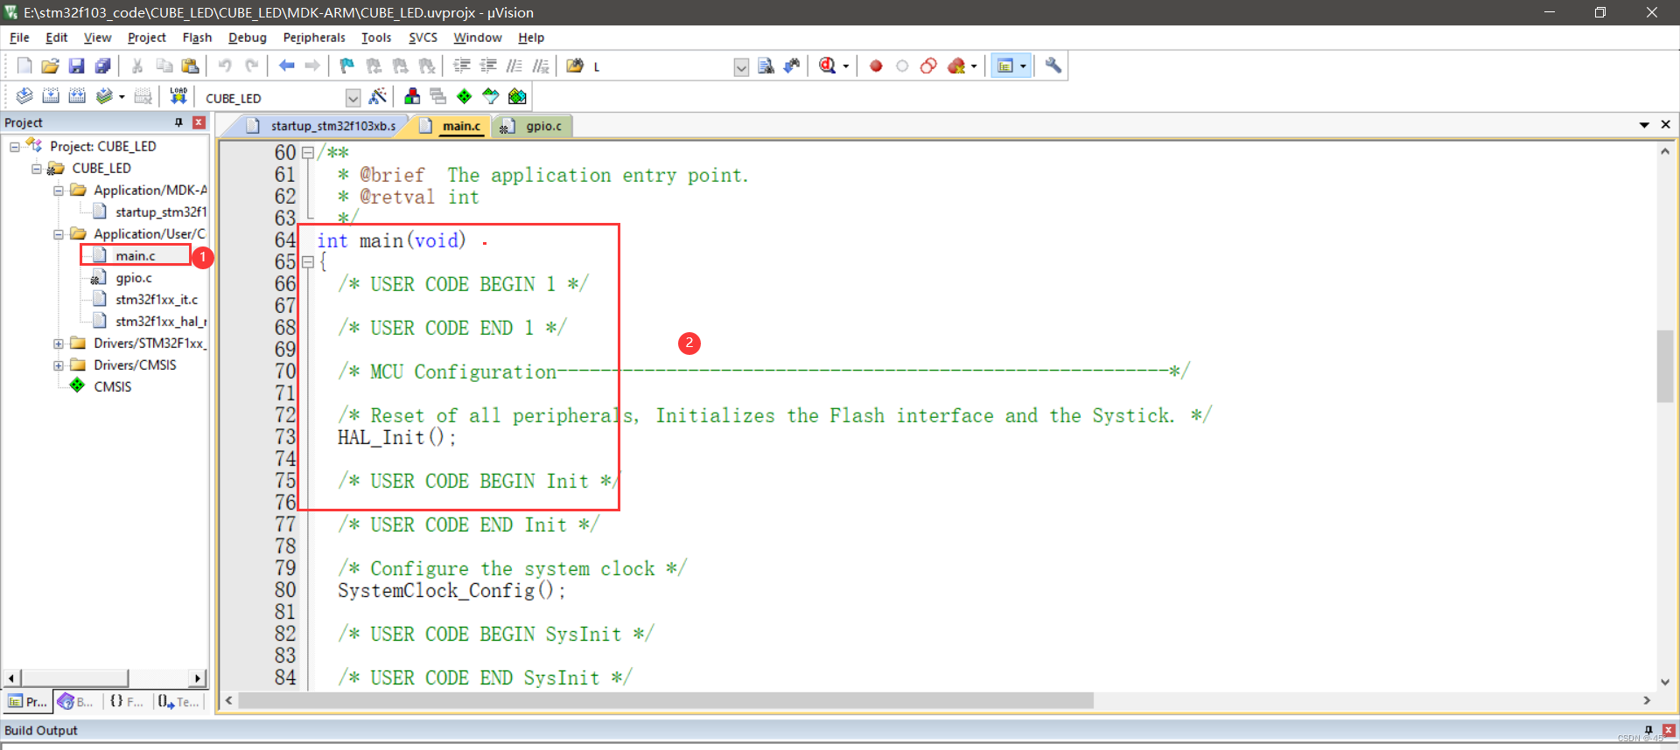
Task: Open the batch build dropdown arrow
Action: (122, 97)
